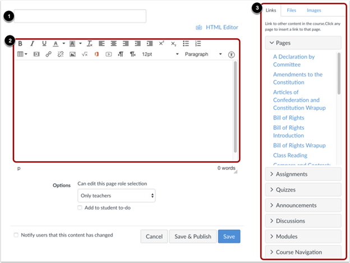The width and height of the screenshot is (350, 263).
Task: Set right-to-left text direction
Action: (133, 54)
